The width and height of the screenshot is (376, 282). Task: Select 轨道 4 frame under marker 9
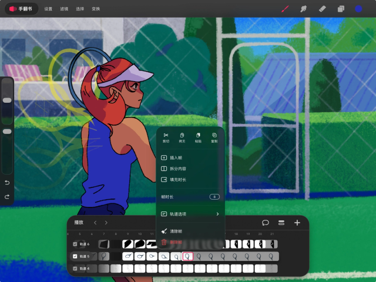pyautogui.click(x=128, y=268)
